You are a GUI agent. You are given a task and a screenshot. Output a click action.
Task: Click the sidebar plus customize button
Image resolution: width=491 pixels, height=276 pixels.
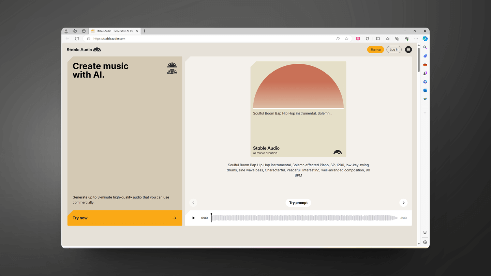pos(425,113)
